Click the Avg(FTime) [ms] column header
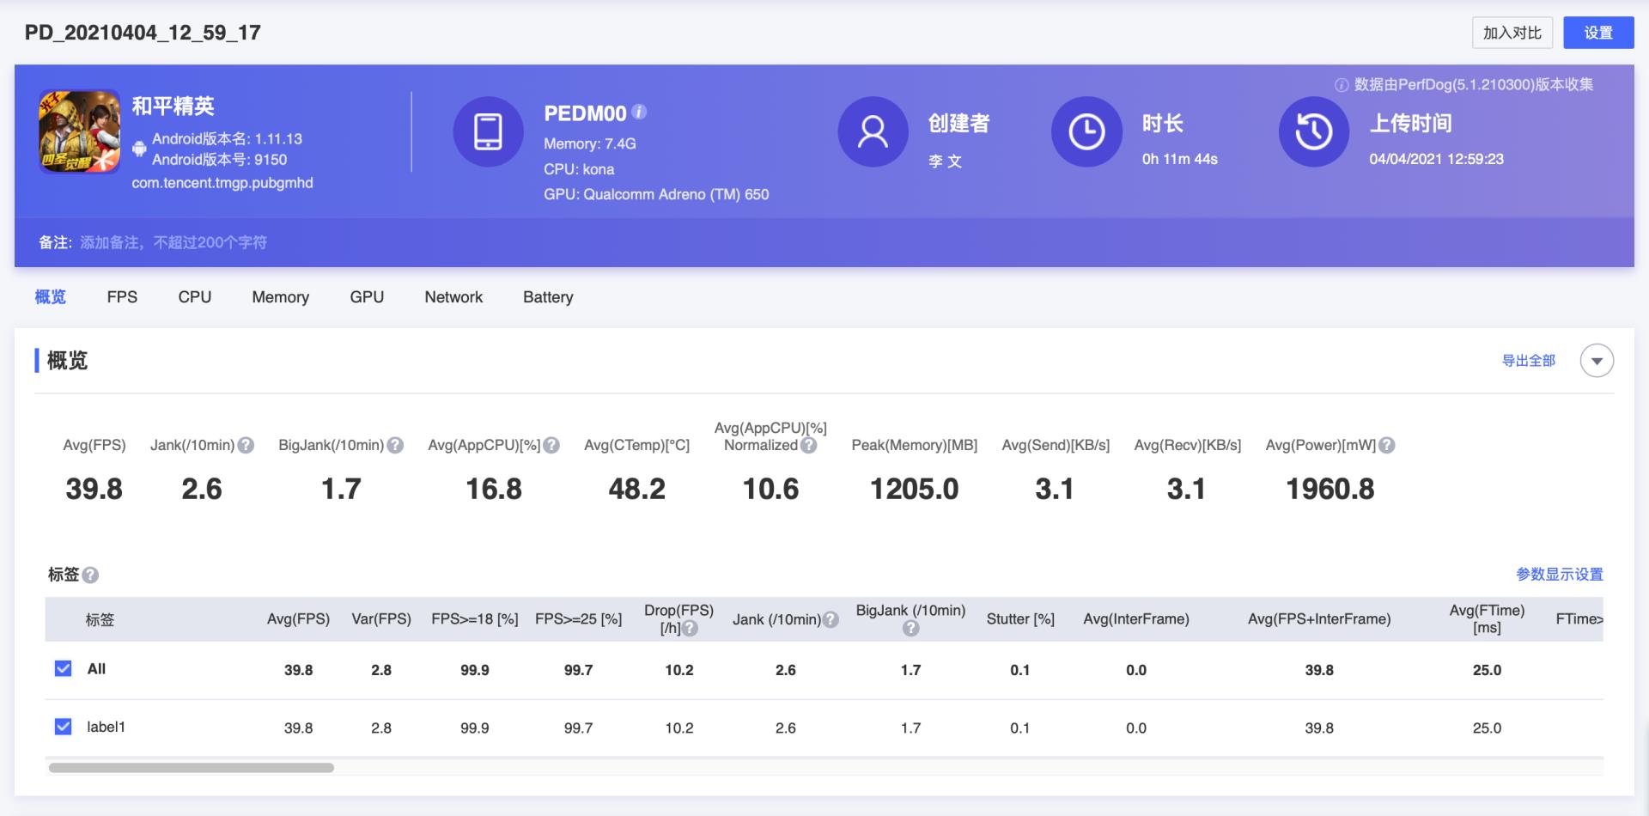This screenshot has height=816, width=1649. [1487, 619]
